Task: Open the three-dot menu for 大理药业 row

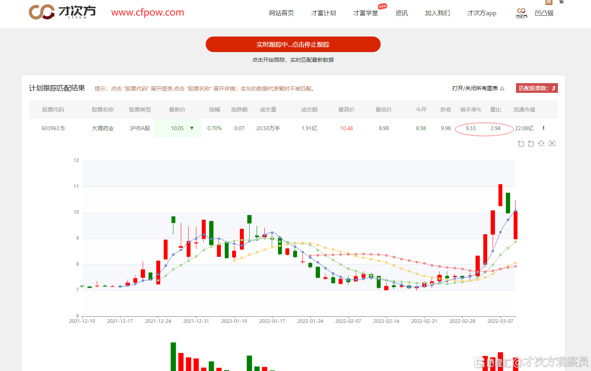Action: (544, 128)
